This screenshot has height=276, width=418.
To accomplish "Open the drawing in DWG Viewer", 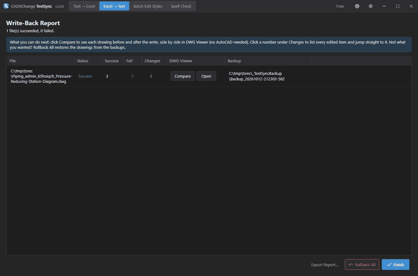I will [x=206, y=76].
